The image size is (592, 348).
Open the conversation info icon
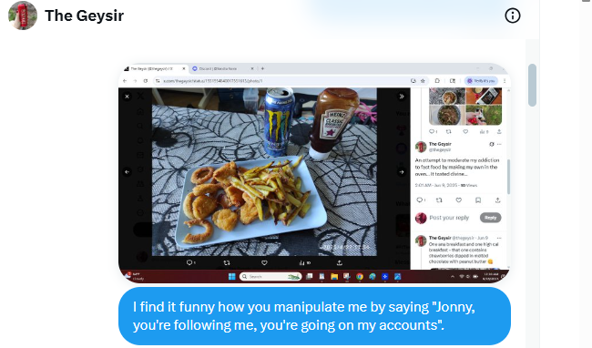(x=513, y=15)
